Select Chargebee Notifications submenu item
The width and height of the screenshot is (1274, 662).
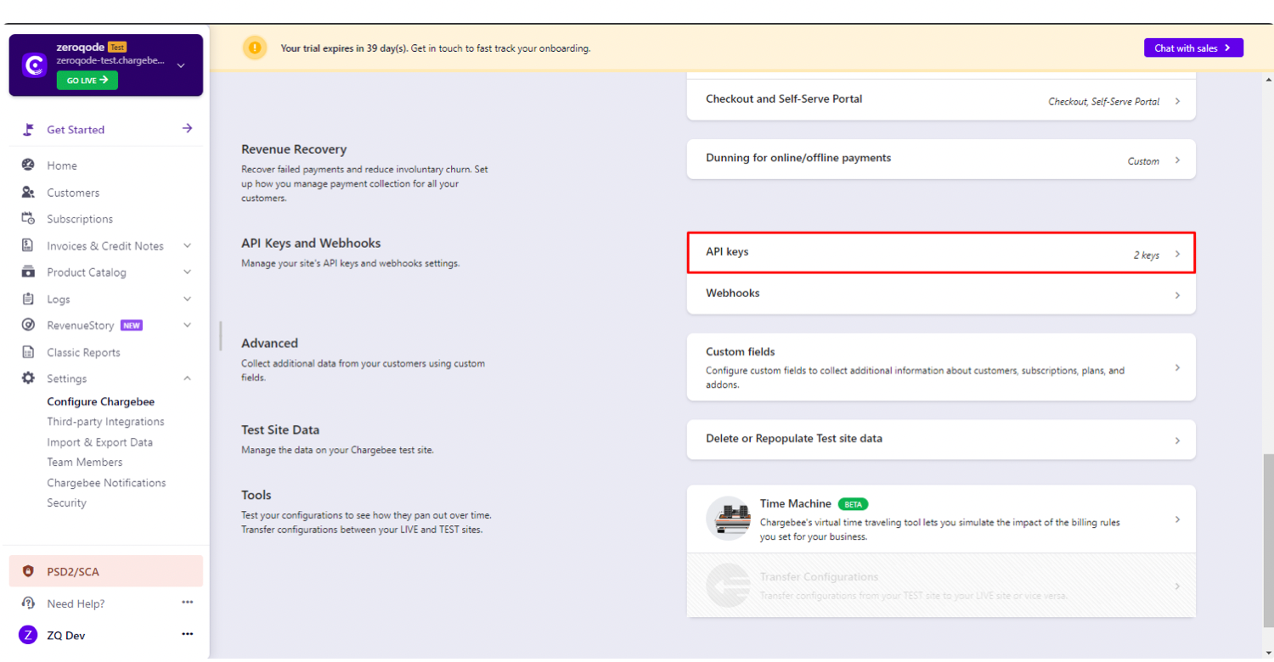[107, 483]
